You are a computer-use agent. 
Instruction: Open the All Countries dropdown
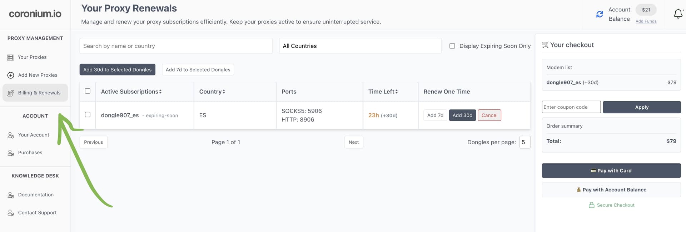[x=360, y=46]
